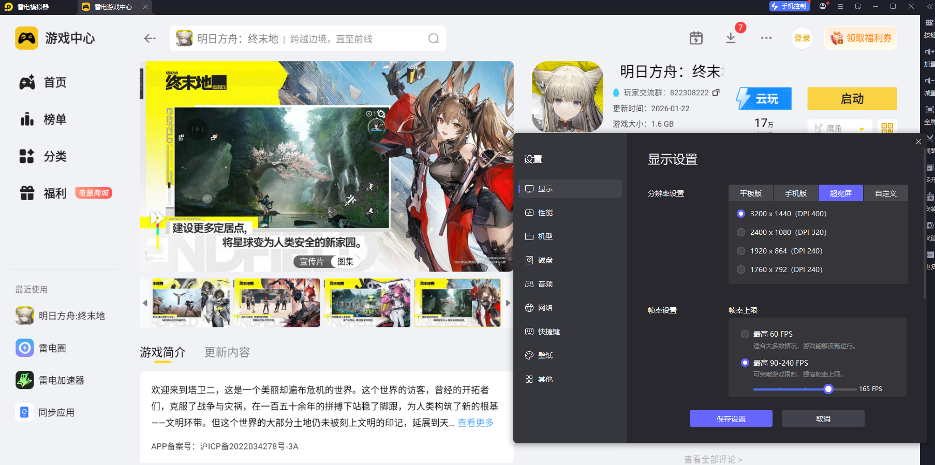The height and width of the screenshot is (465, 935).
Task: Open the downloads icon with badge 7
Action: [x=731, y=38]
